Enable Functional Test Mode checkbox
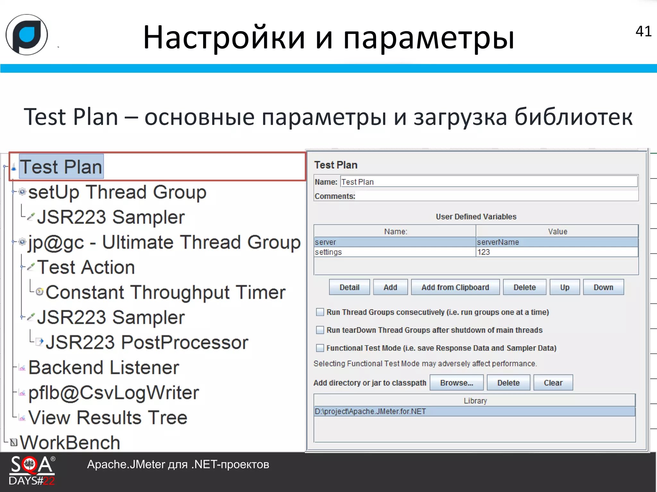657x492 pixels. pos(320,348)
